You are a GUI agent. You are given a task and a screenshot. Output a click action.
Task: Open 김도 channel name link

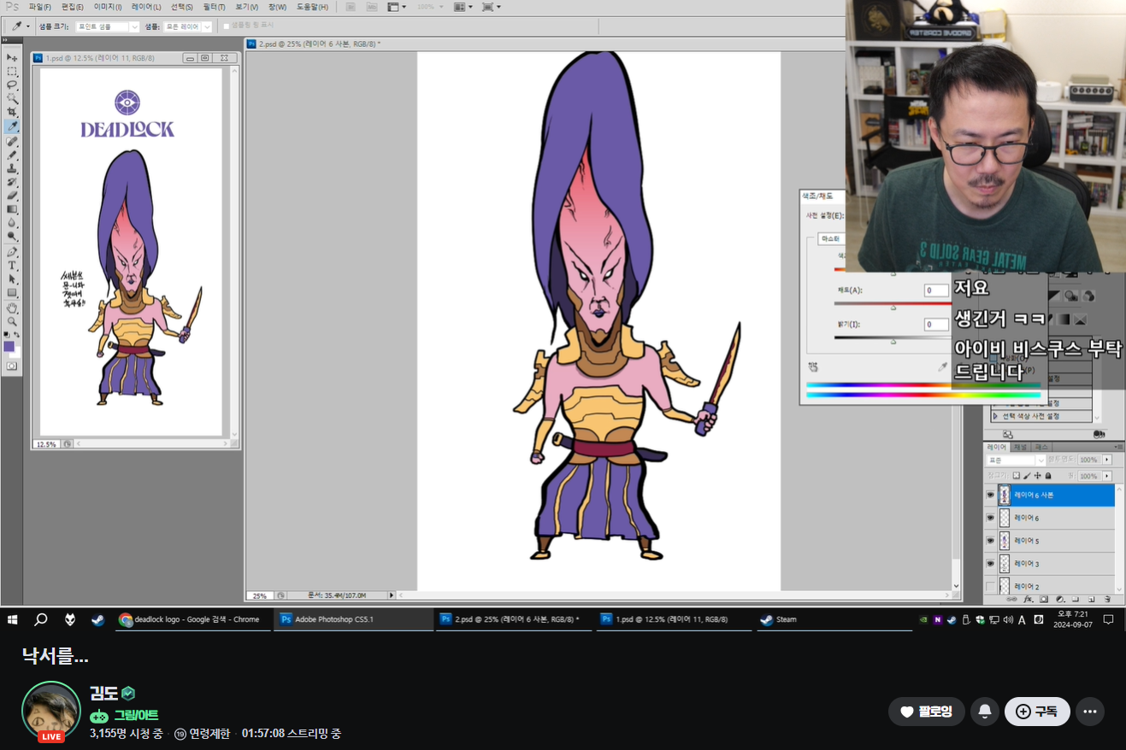(103, 693)
